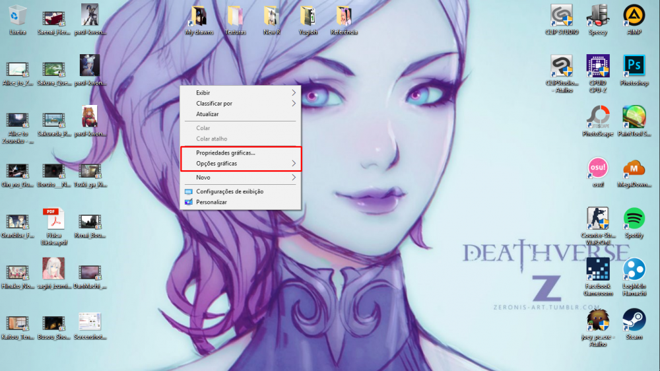660x371 pixels.
Task: Open the Lixeira recycle bin icon
Action: coord(17,20)
